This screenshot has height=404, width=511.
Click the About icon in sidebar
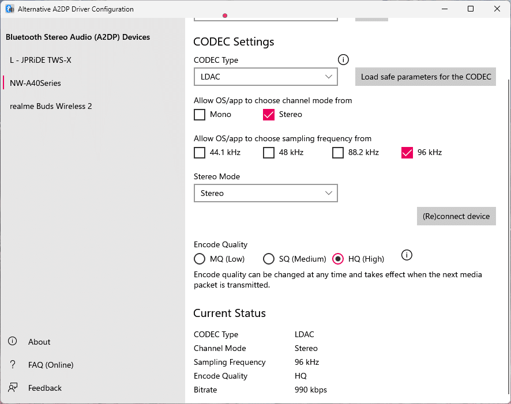(12, 341)
